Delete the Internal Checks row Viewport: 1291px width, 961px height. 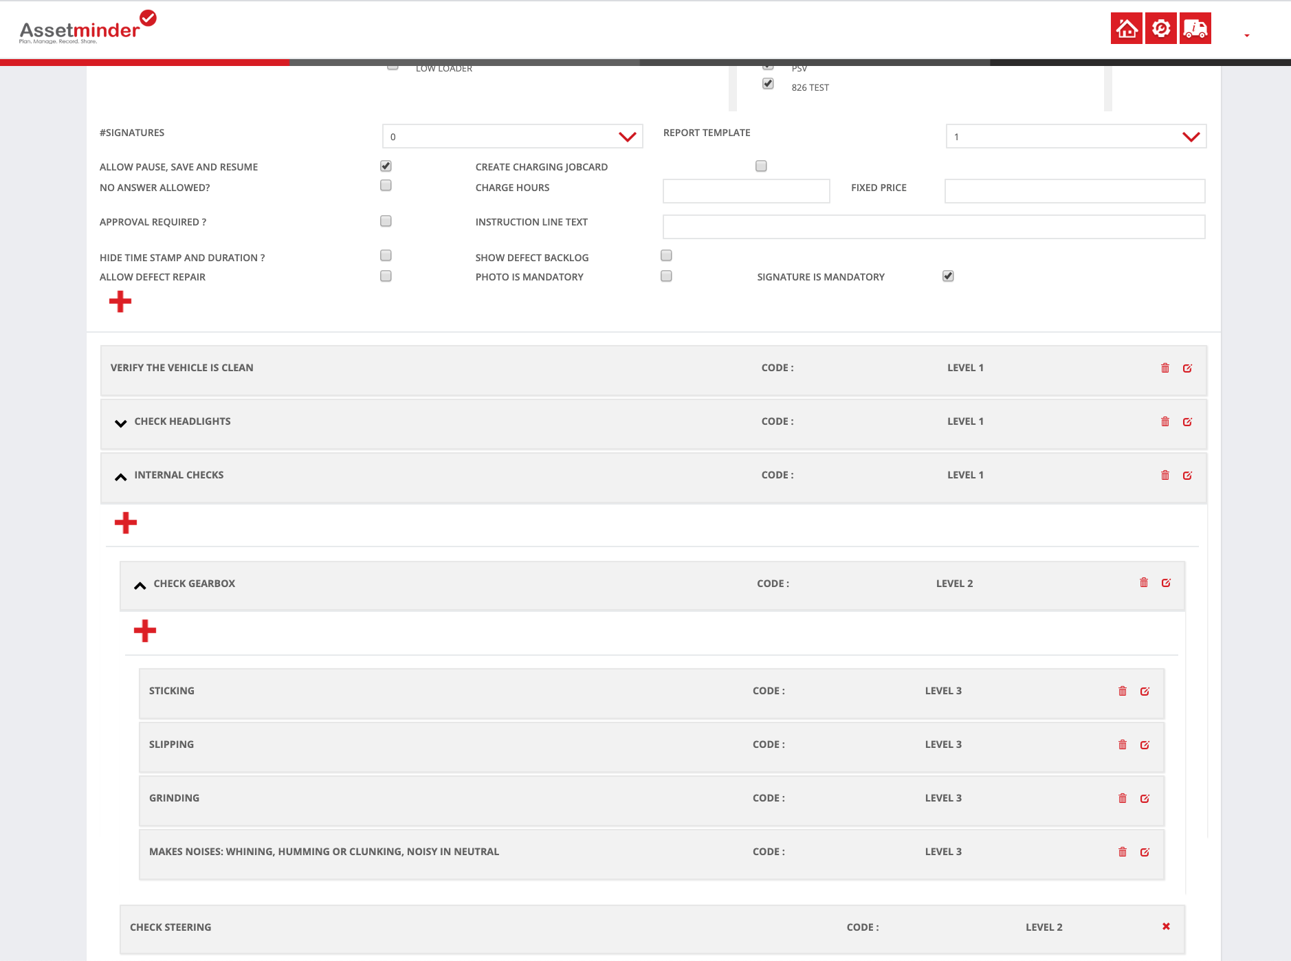(1165, 475)
